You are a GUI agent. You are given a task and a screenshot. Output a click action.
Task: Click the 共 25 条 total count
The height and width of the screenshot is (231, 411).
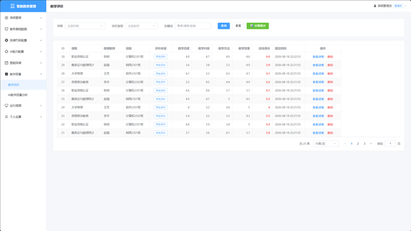click(305, 144)
